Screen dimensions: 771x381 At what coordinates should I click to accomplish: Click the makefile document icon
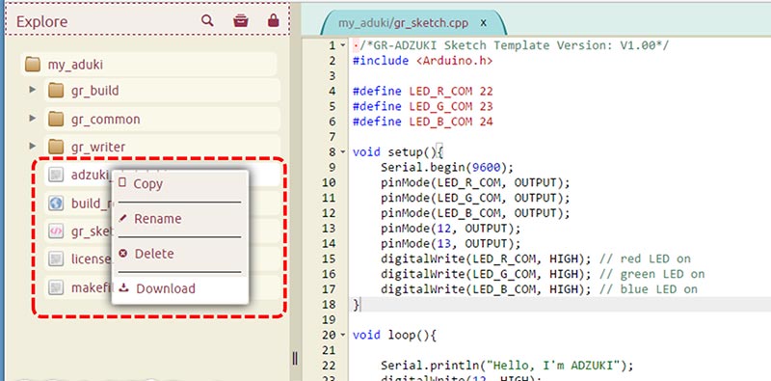56,287
